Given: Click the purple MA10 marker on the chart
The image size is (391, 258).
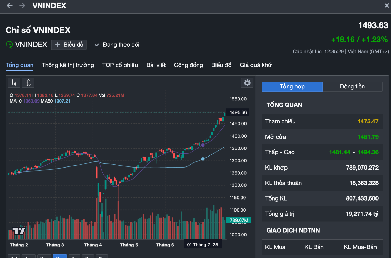Looking at the screenshot, I should click(203, 145).
